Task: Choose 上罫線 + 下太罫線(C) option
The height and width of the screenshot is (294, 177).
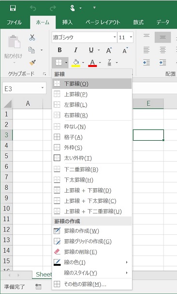Action: tap(92, 201)
